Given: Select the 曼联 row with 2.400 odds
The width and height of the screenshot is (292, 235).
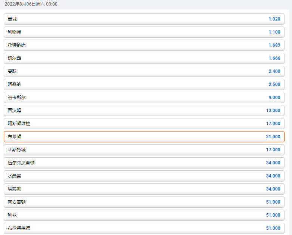Looking at the screenshot, I should click(144, 71).
